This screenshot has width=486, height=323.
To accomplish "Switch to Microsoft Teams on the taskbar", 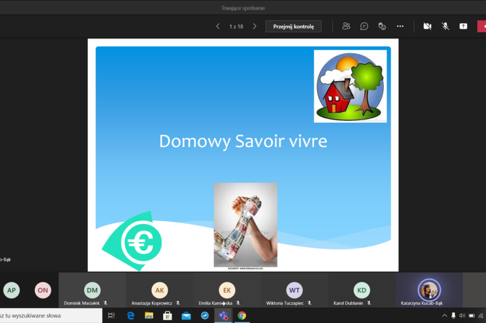I will point(223,316).
